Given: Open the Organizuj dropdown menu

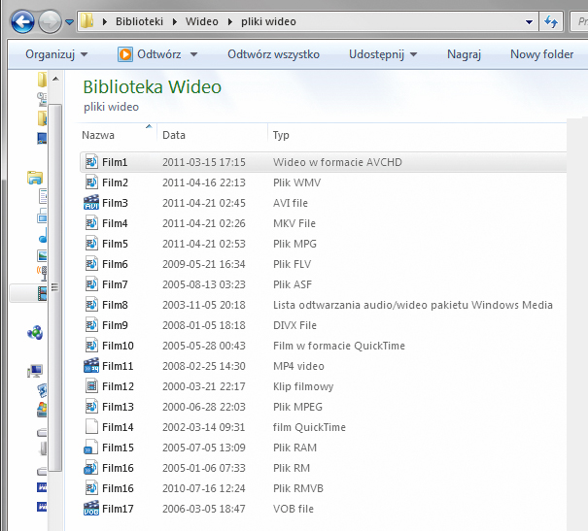Looking at the screenshot, I should click(x=56, y=54).
